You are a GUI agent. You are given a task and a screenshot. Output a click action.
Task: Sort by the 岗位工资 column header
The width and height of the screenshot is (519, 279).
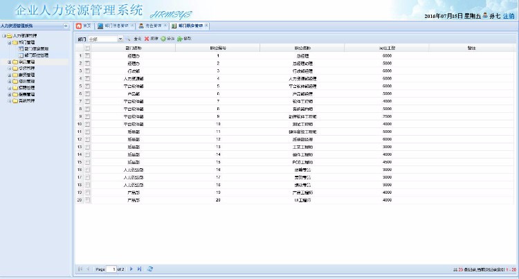tap(387, 48)
